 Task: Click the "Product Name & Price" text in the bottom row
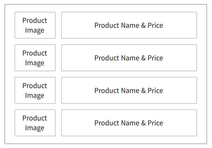(x=129, y=123)
